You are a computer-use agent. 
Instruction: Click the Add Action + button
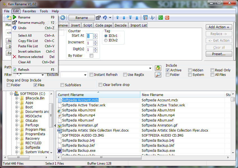point(219,27)
